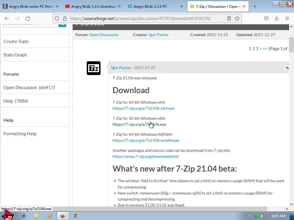Open the Firefox hamburger menu
Viewport: 294px width, 220px height.
coord(287,18)
